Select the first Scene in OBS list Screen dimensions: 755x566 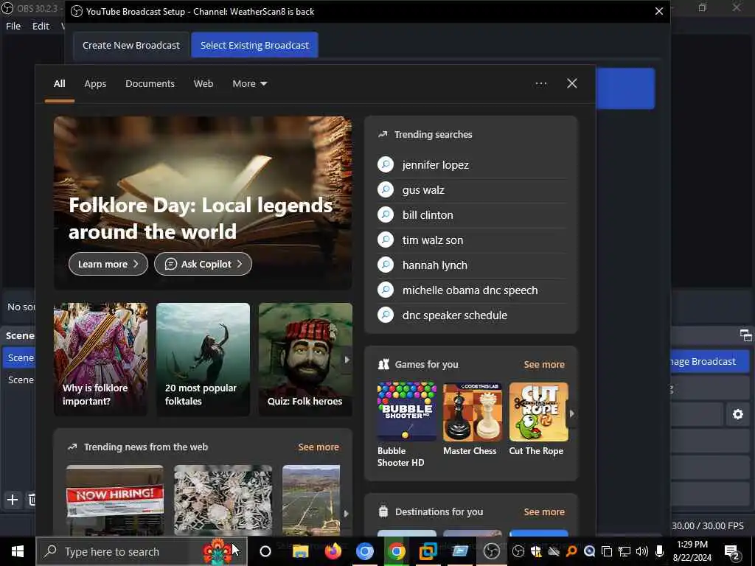[x=20, y=357]
